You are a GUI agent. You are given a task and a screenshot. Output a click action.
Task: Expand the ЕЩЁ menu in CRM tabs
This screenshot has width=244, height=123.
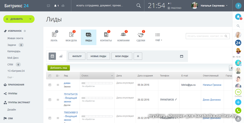pos(159,37)
